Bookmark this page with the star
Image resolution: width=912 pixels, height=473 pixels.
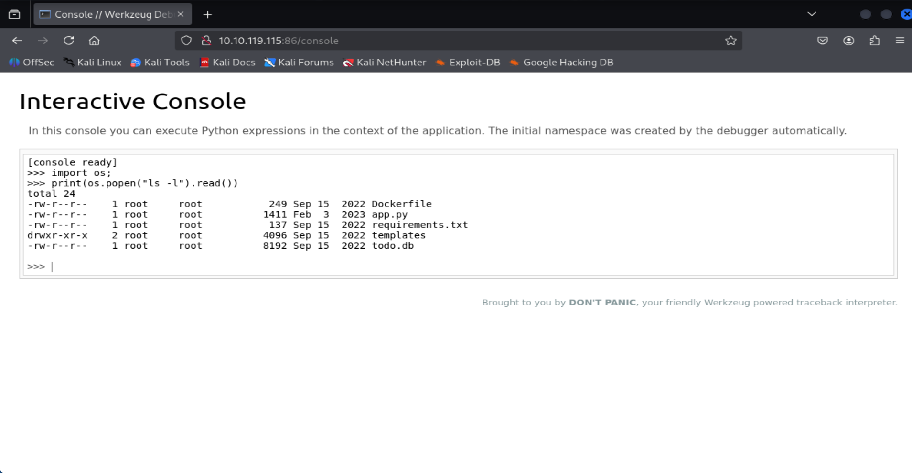[730, 41]
